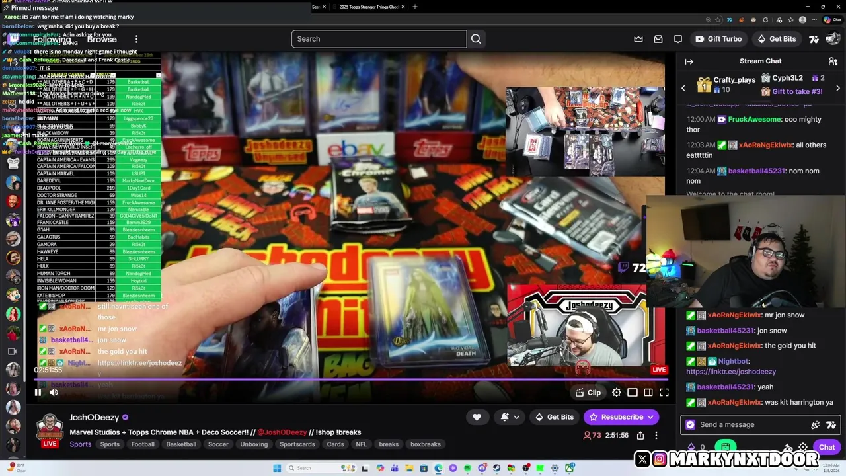The width and height of the screenshot is (846, 476).
Task: Open chat community users list
Action: (833, 61)
